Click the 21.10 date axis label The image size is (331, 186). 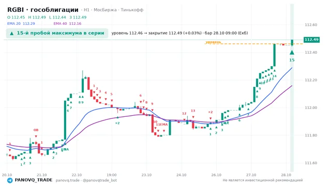[42, 175]
